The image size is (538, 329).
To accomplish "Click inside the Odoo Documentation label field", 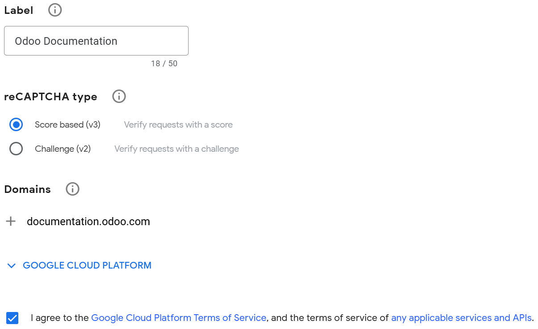I will (96, 41).
